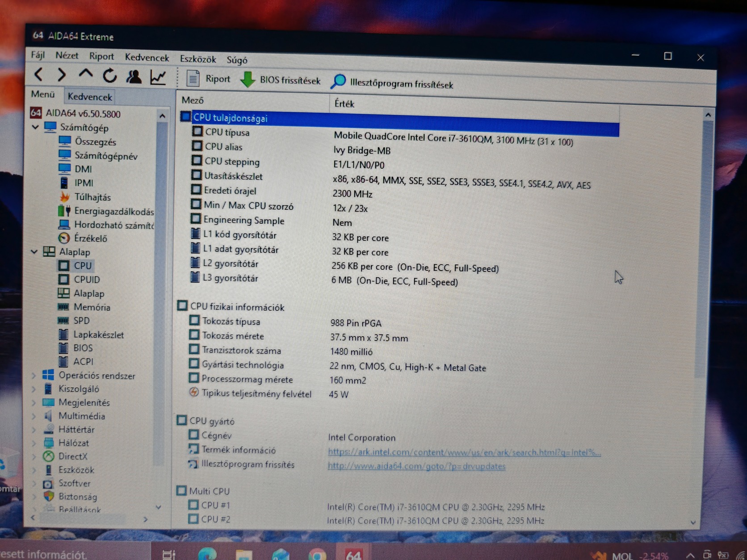Open BIOS frissítések from the toolbar
747x560 pixels.
pos(281,80)
